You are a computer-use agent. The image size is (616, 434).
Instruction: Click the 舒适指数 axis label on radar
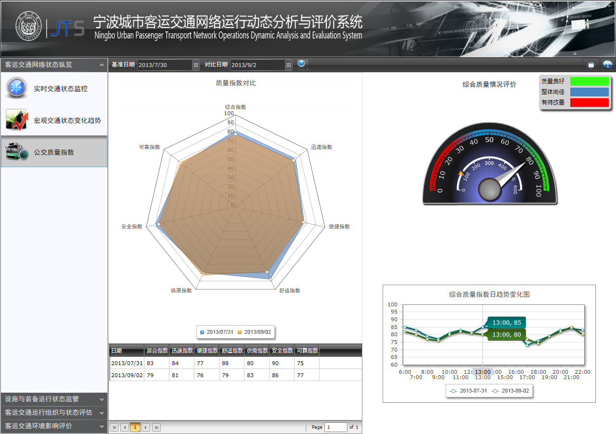click(x=290, y=290)
